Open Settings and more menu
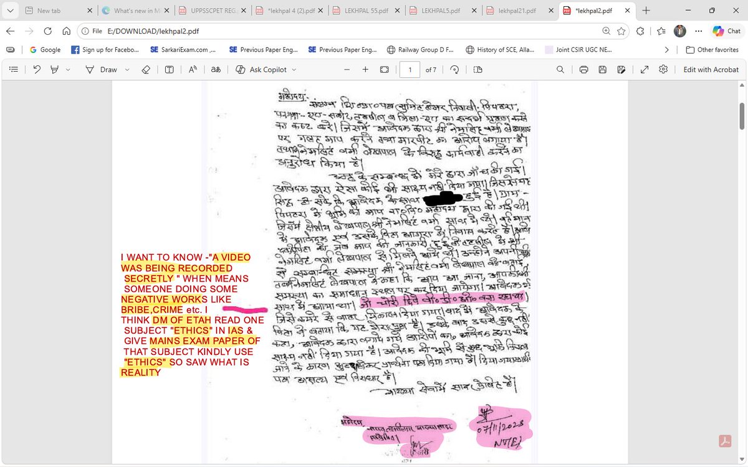The image size is (748, 467). click(x=698, y=31)
